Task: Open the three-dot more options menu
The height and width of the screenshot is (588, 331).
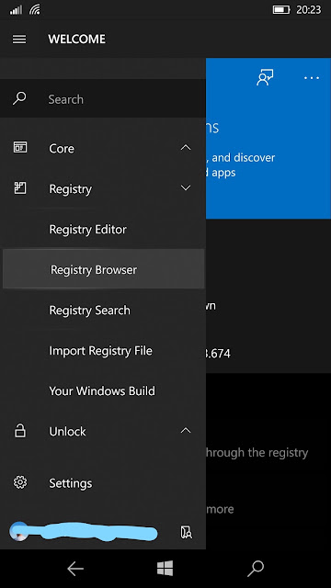Action: (312, 78)
